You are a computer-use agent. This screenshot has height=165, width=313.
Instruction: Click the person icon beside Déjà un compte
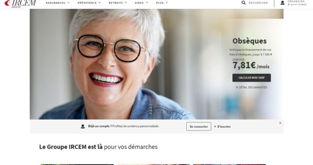(x=83, y=127)
